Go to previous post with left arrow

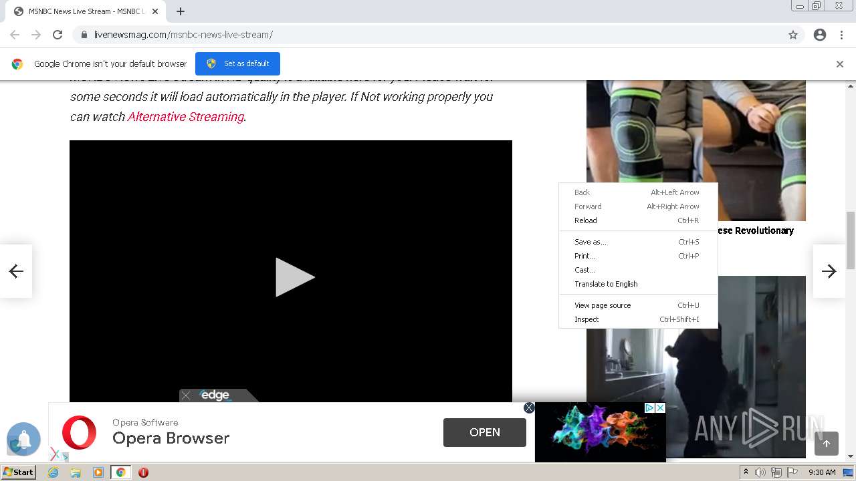(16, 271)
